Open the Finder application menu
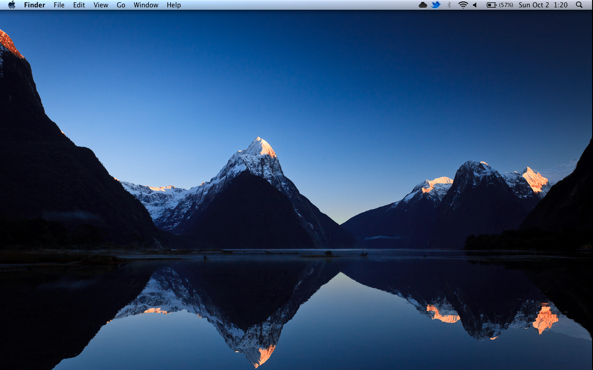The image size is (593, 370). (x=35, y=5)
